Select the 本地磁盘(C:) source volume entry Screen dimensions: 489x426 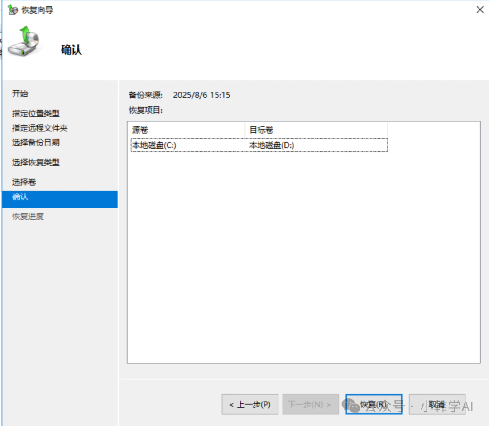pyautogui.click(x=154, y=145)
